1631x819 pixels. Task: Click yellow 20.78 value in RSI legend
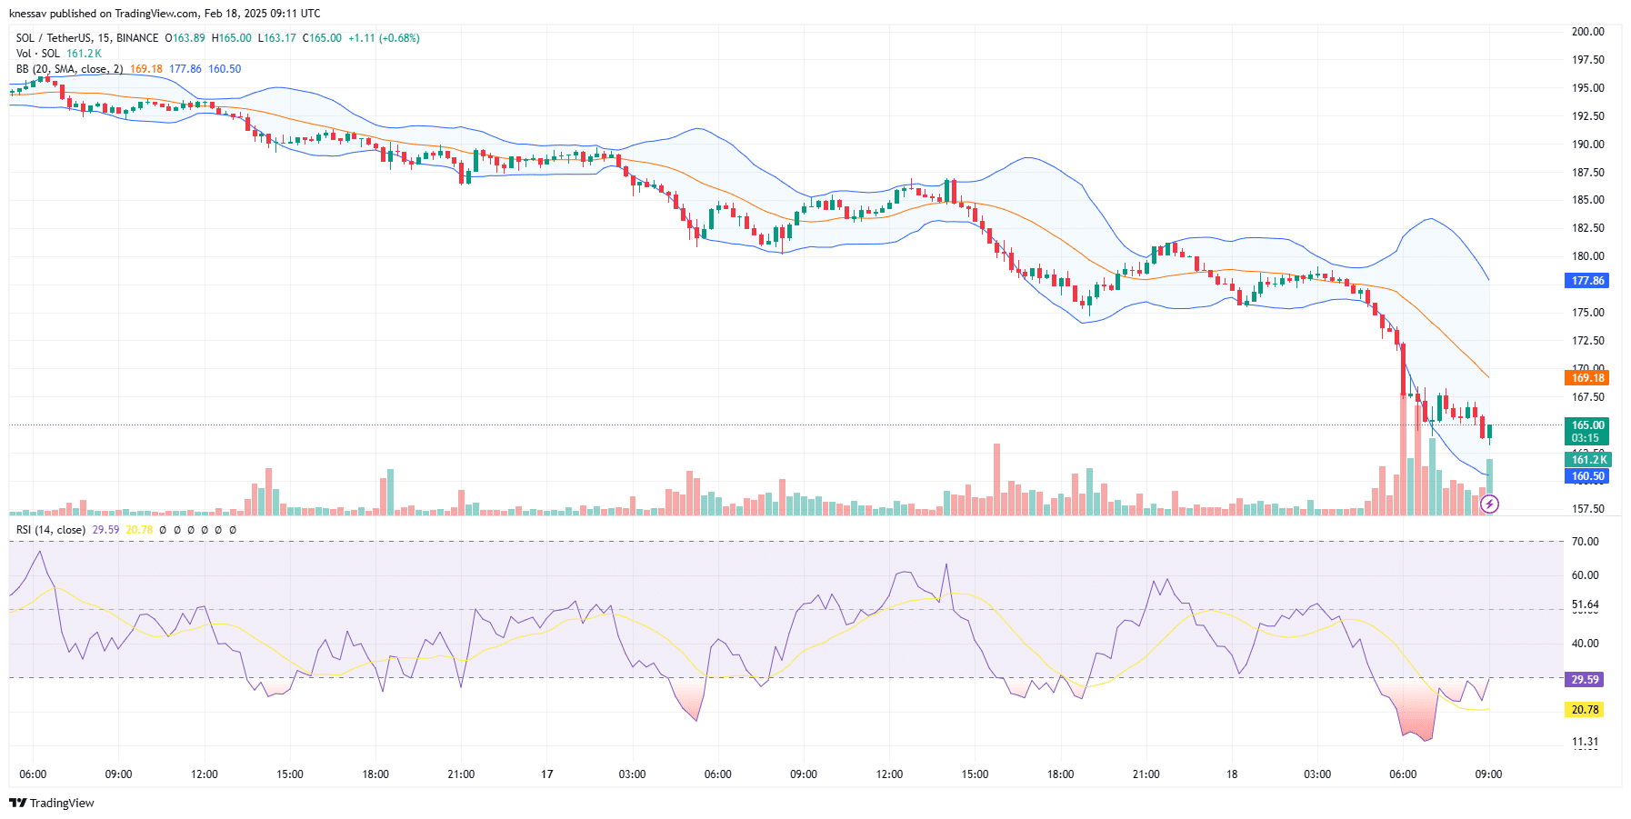pyautogui.click(x=139, y=530)
